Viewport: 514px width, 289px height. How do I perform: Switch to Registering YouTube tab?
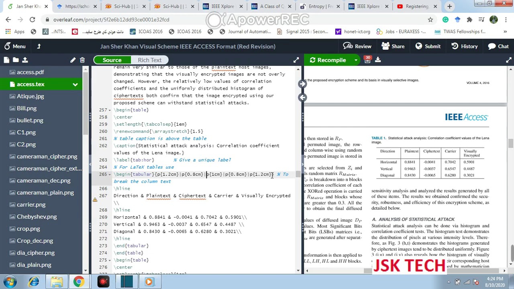417,6
